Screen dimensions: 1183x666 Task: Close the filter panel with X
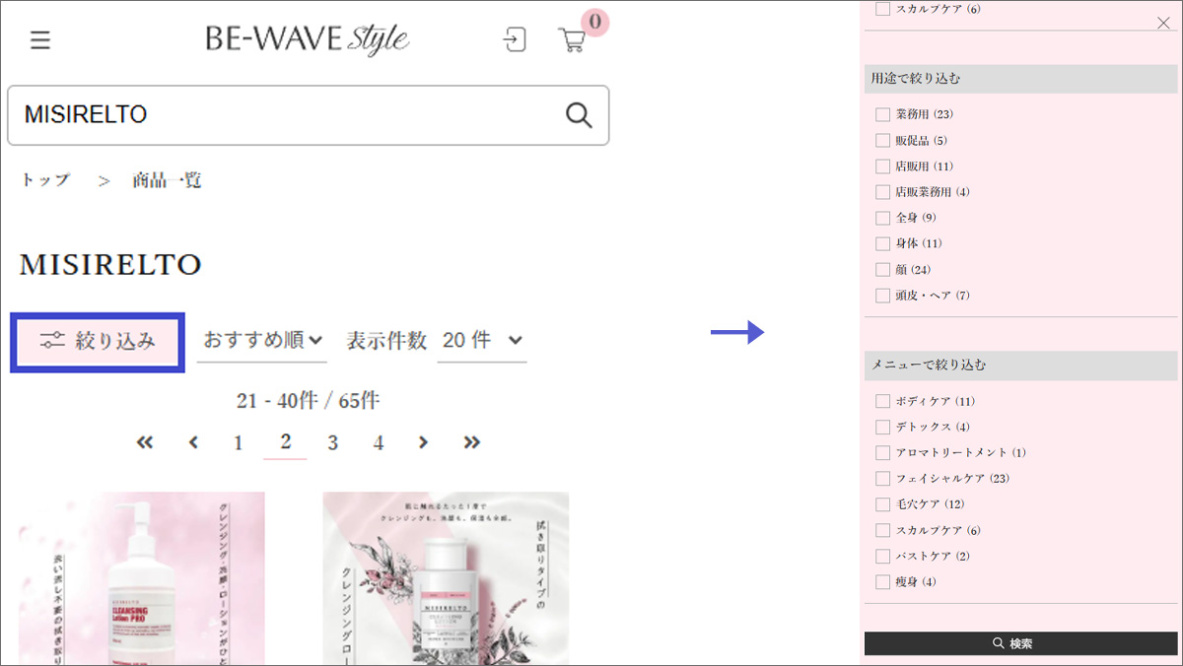coord(1163,23)
